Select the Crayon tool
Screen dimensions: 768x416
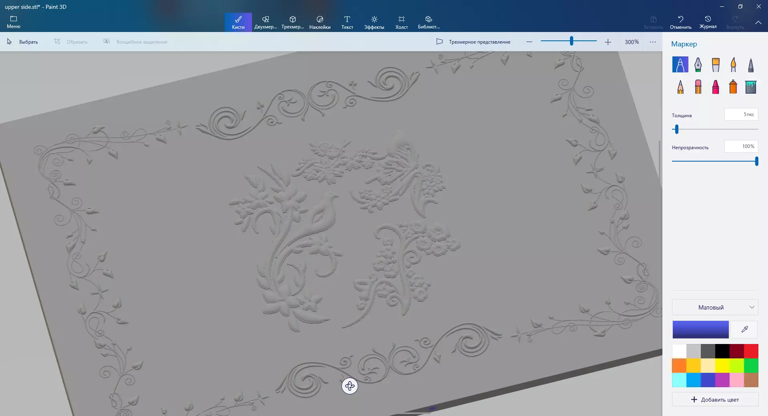click(716, 87)
